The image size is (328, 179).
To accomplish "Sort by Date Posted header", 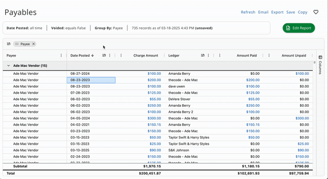I will pos(82,55).
